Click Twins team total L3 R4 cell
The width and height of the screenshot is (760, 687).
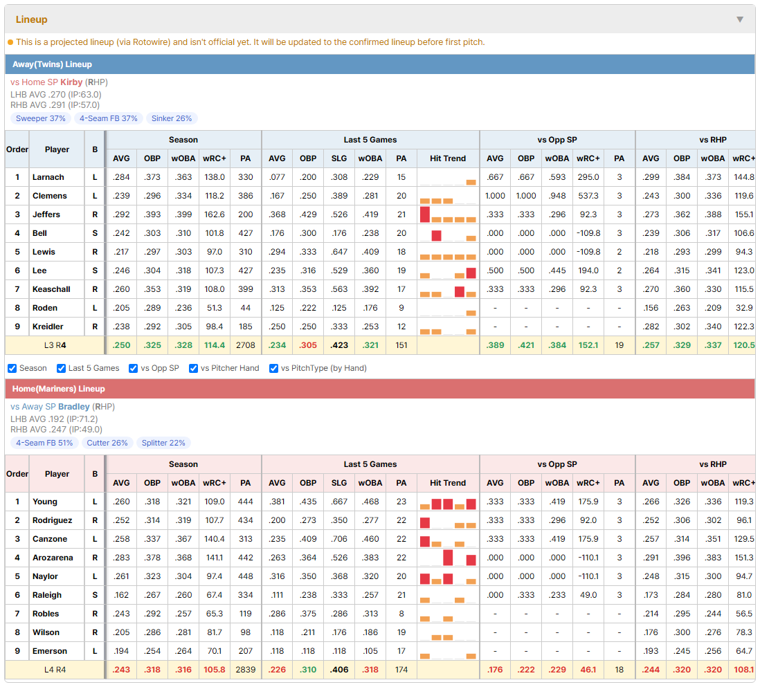click(x=55, y=345)
